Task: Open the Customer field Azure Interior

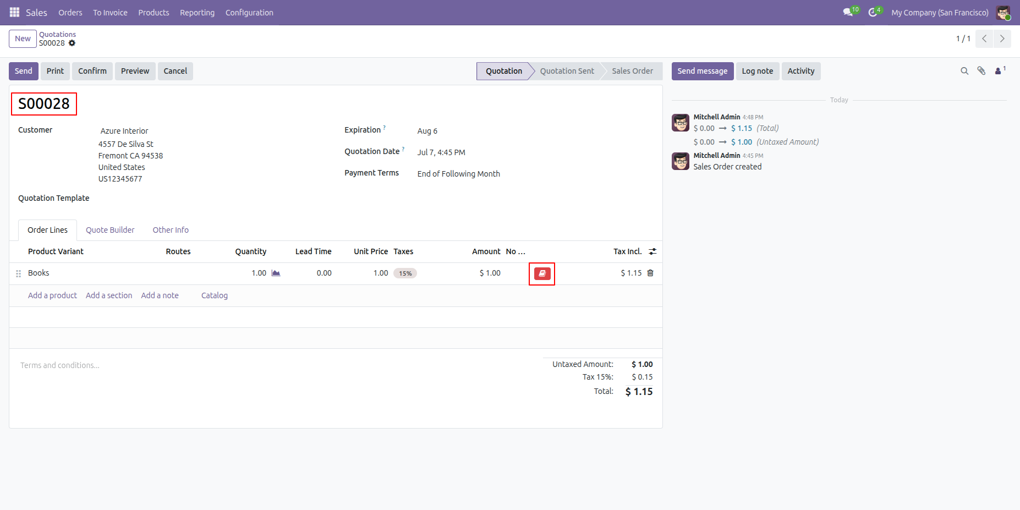Action: (124, 131)
